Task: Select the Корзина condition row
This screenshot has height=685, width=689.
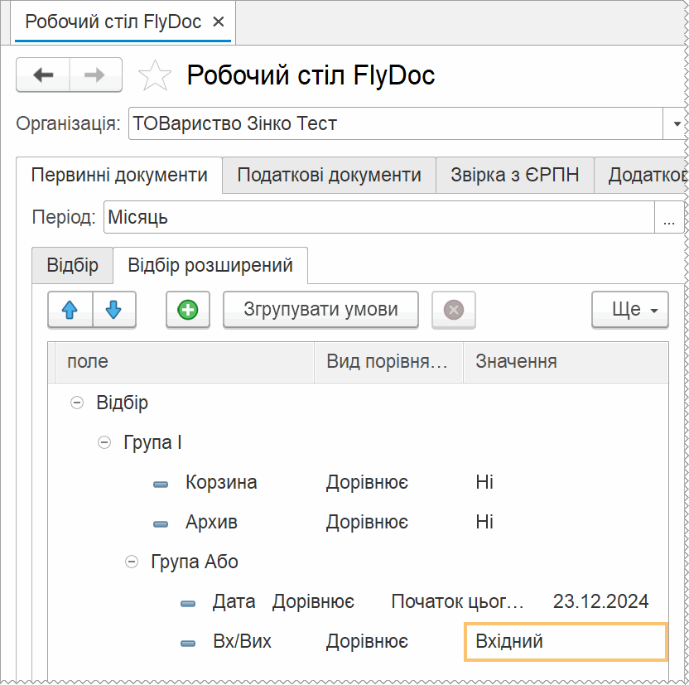Action: [221, 483]
